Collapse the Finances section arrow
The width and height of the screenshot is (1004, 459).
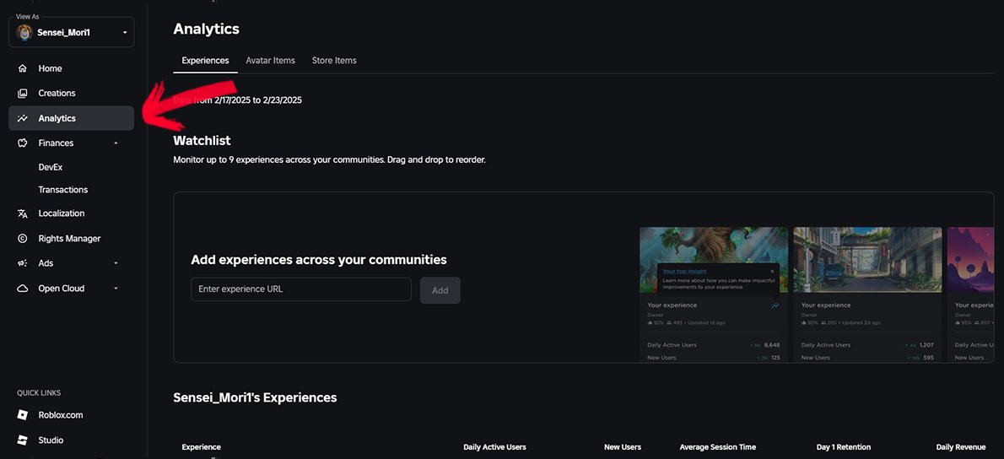click(x=116, y=143)
